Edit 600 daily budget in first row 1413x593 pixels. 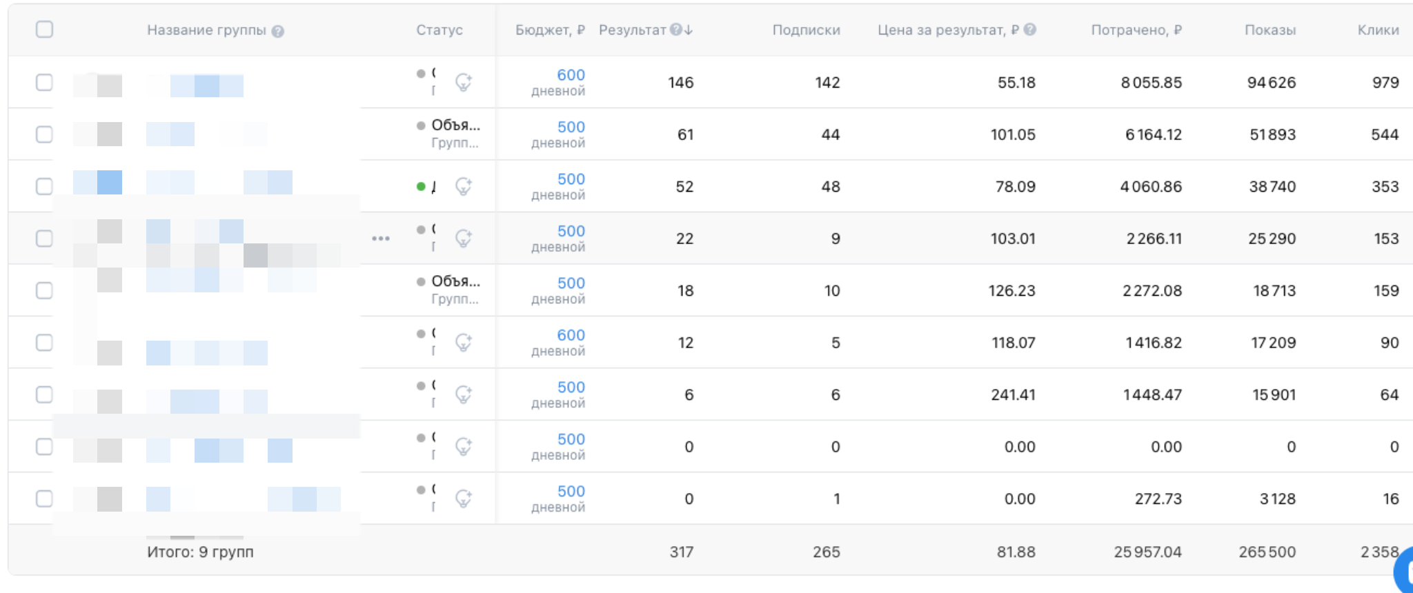coord(571,75)
